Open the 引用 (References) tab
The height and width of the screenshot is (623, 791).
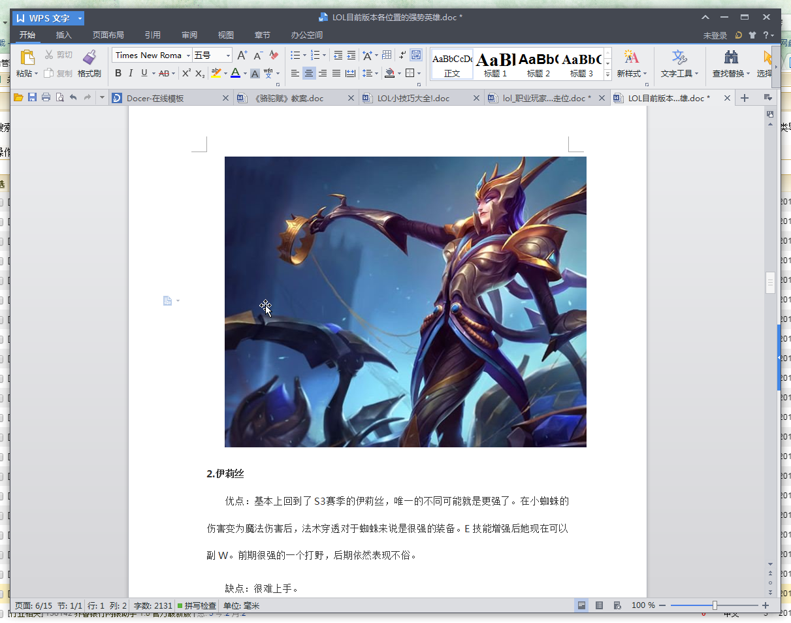[x=153, y=35]
